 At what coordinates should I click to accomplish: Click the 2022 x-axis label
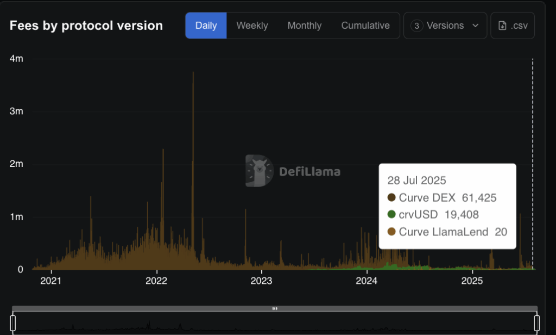156,281
